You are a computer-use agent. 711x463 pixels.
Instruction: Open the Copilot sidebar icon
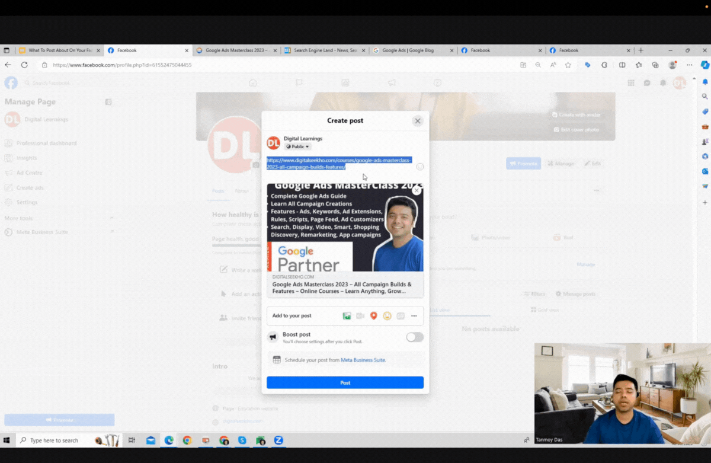tap(705, 65)
